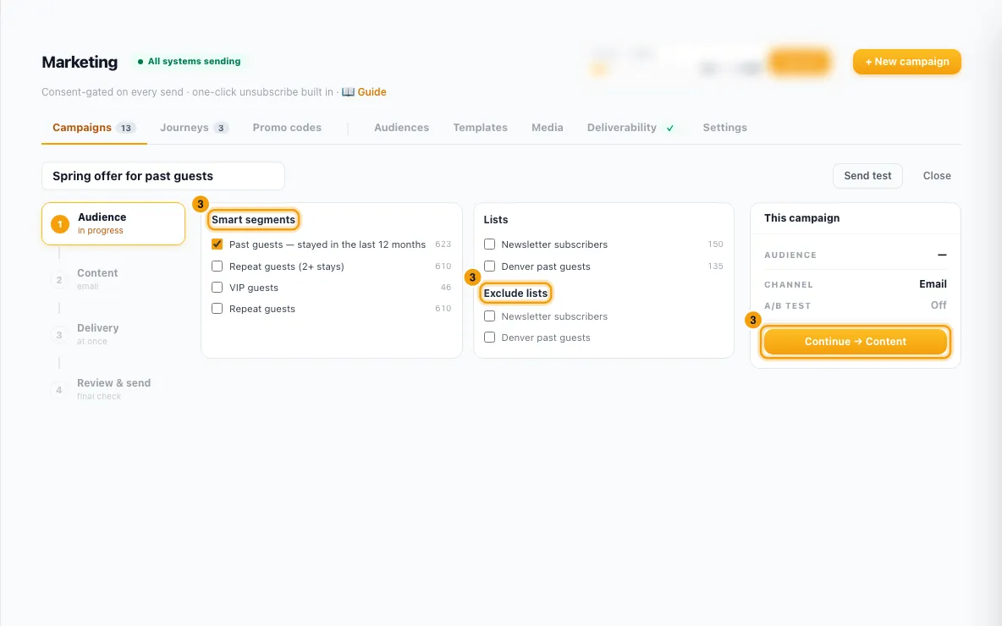Click the All systems sending status badge

click(x=190, y=62)
